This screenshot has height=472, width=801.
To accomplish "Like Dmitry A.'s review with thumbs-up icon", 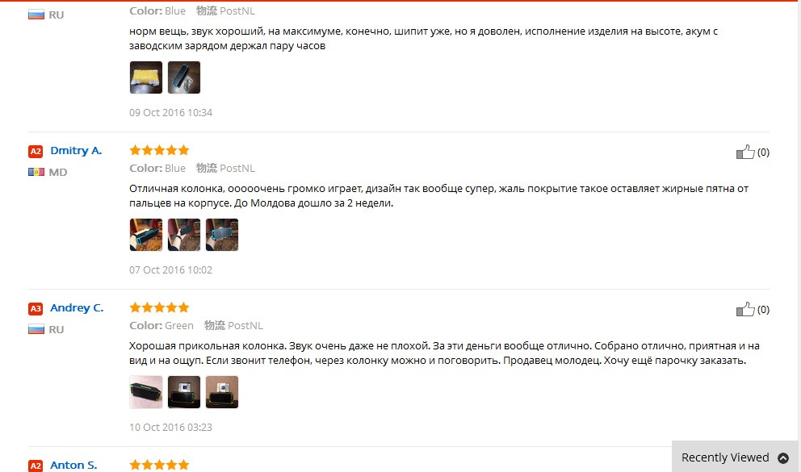I will 745,152.
